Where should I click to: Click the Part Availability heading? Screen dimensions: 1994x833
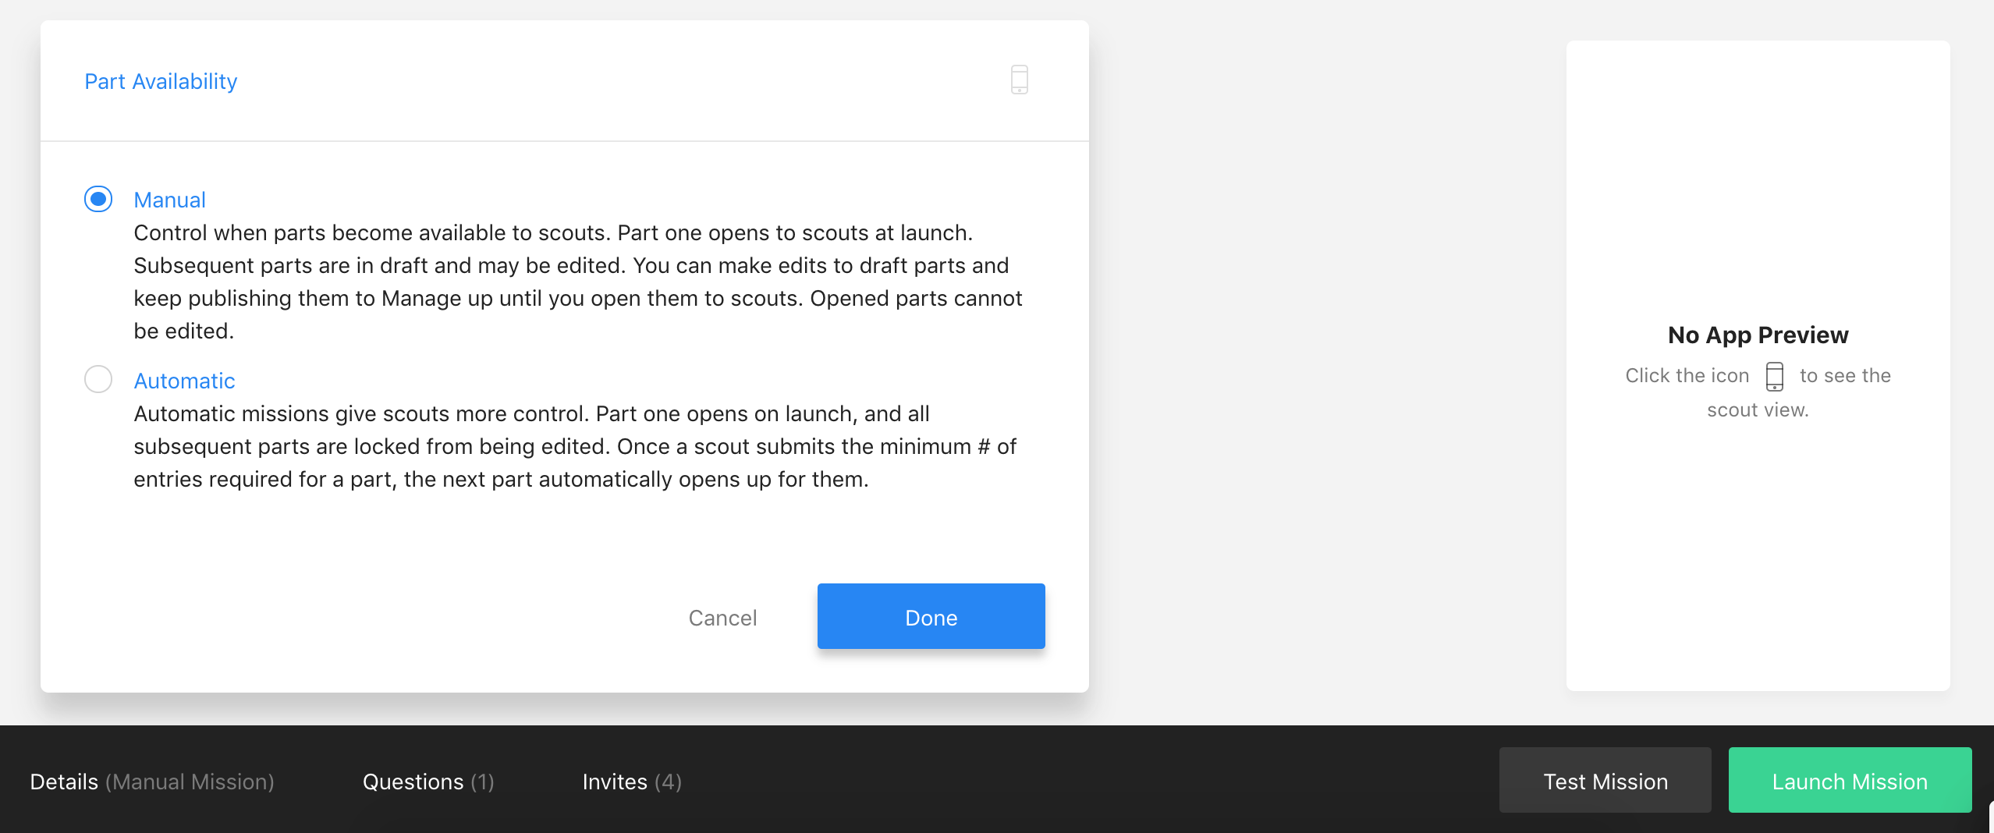(x=161, y=81)
